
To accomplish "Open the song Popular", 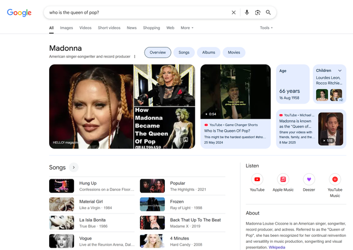I will pyautogui.click(x=178, y=183).
